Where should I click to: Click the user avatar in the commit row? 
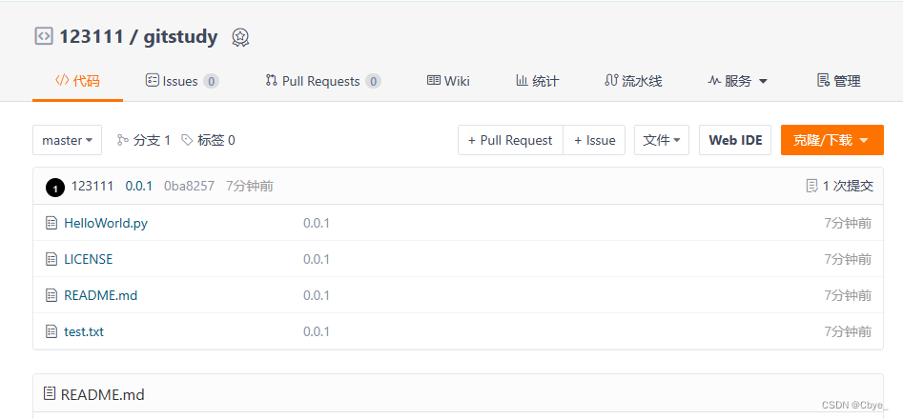(55, 188)
